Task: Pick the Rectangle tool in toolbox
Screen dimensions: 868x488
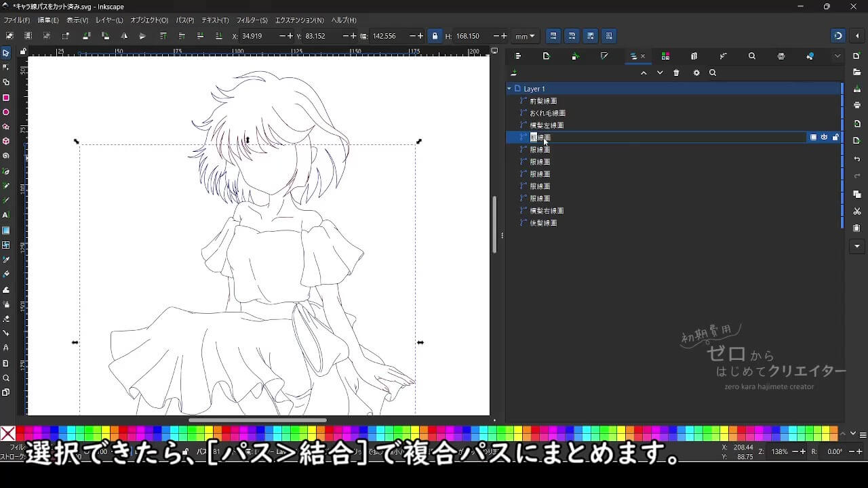Action: (x=6, y=98)
